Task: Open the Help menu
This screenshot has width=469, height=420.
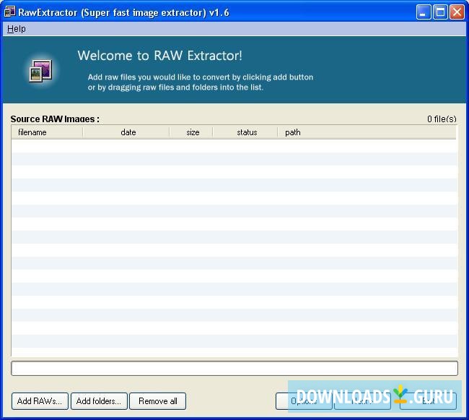Action: [x=16, y=29]
